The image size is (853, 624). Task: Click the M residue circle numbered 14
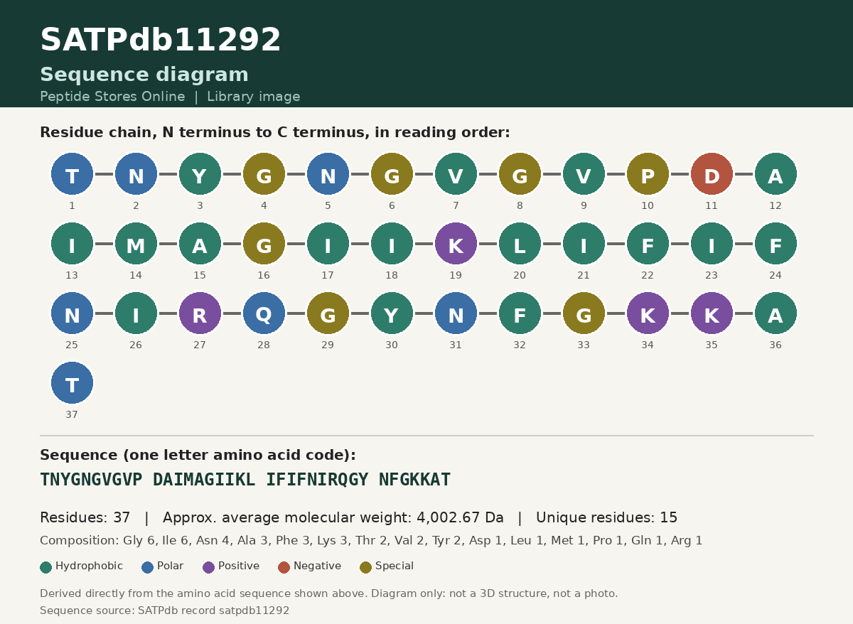pyautogui.click(x=136, y=244)
